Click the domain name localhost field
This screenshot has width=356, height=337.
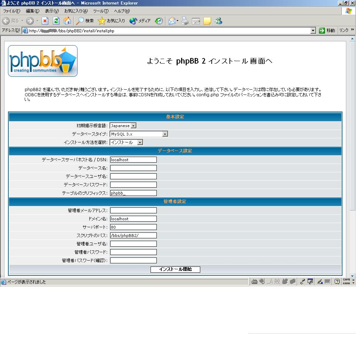[x=133, y=219]
